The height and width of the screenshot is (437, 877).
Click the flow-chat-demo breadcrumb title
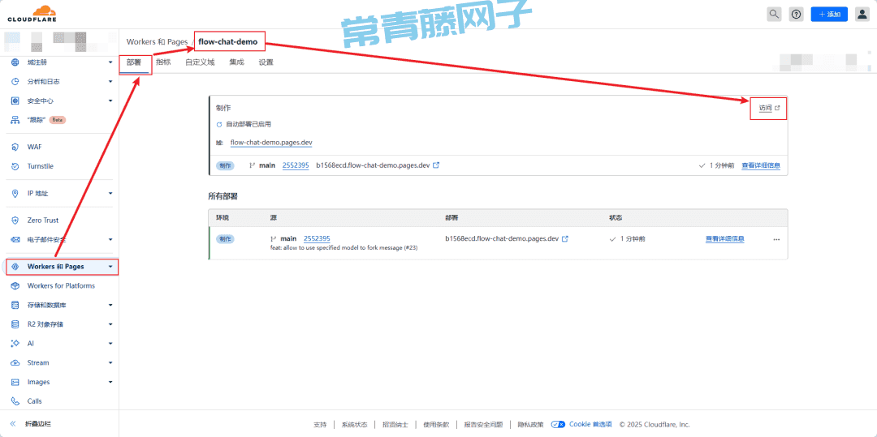click(228, 42)
